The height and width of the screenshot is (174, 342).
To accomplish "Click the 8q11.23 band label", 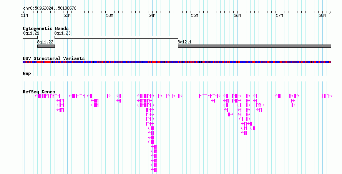I will click(x=62, y=33).
